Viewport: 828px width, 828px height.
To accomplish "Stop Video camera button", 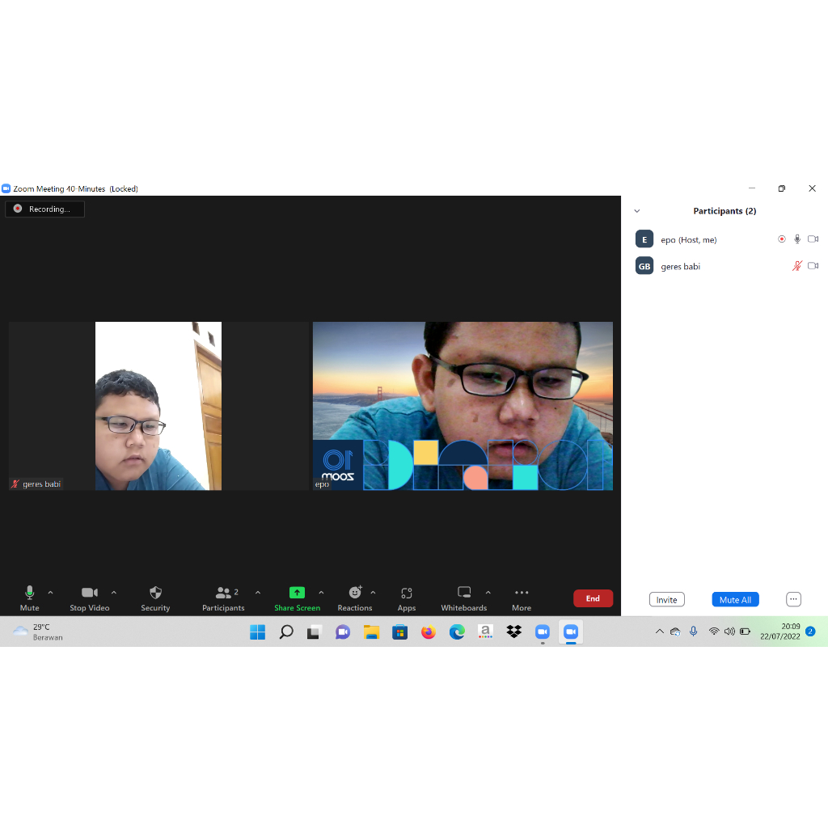I will [x=89, y=598].
